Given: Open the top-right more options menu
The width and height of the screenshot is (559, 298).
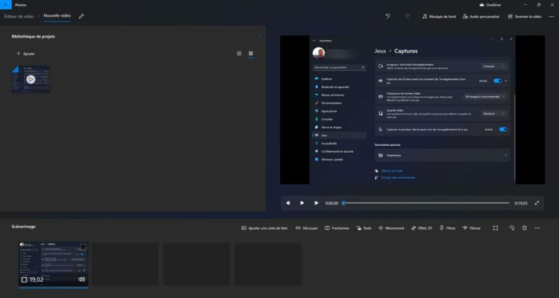Looking at the screenshot, I should [551, 16].
